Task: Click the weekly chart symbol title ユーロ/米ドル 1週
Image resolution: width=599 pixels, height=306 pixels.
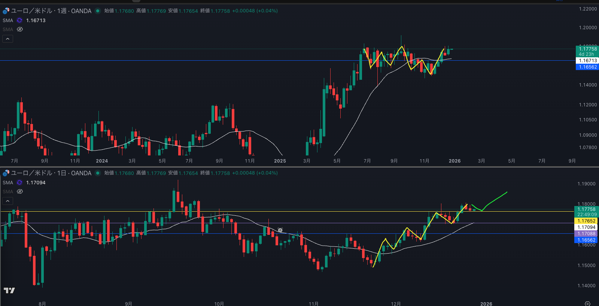Action: 51,11
